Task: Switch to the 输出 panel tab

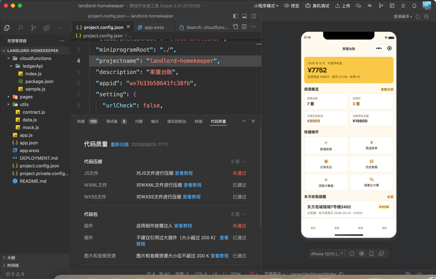Action: (x=155, y=122)
